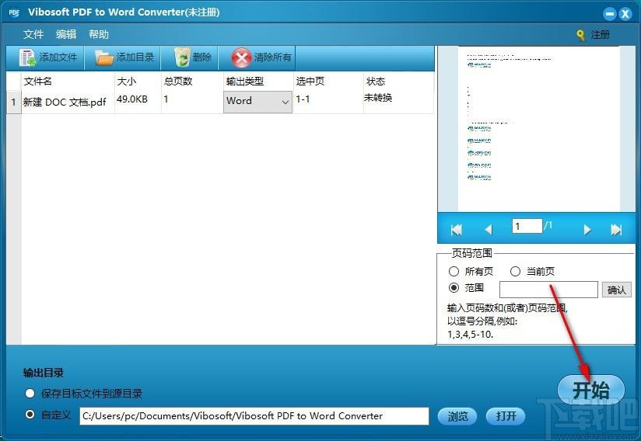Click the page range input field
Viewport: 641px width, 441px height.
point(548,290)
